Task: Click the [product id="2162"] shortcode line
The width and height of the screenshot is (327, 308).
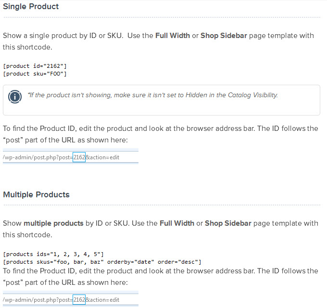Action: coord(35,66)
